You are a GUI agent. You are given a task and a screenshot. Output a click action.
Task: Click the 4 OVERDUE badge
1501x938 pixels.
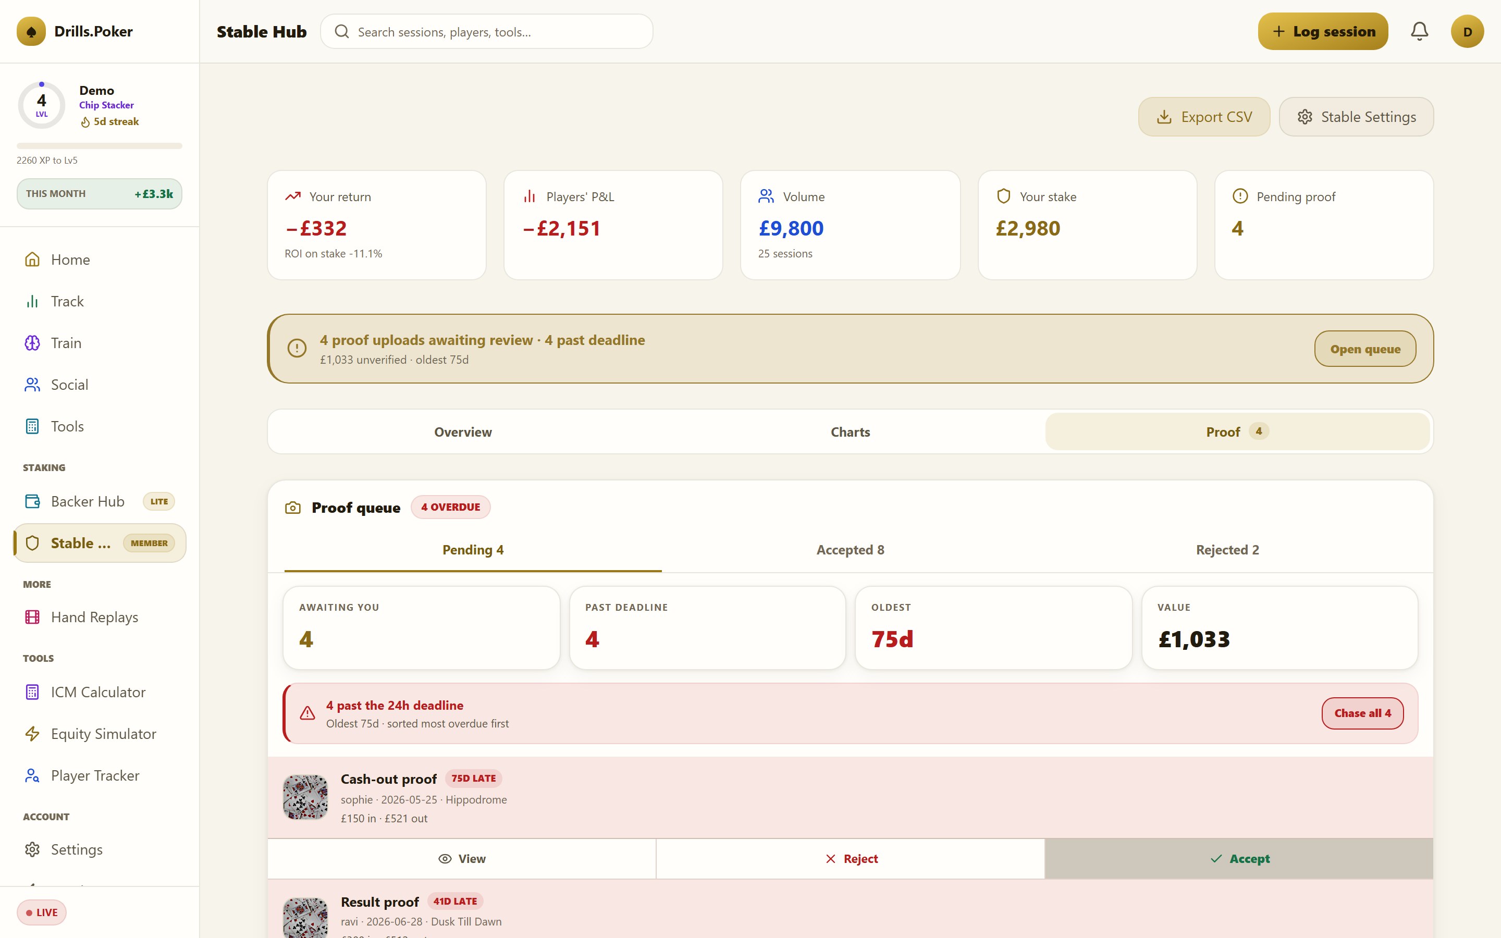[450, 507]
